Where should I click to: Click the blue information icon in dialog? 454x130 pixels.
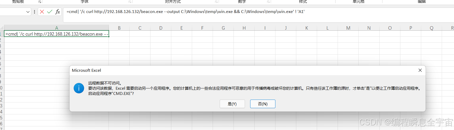pyautogui.click(x=79, y=88)
